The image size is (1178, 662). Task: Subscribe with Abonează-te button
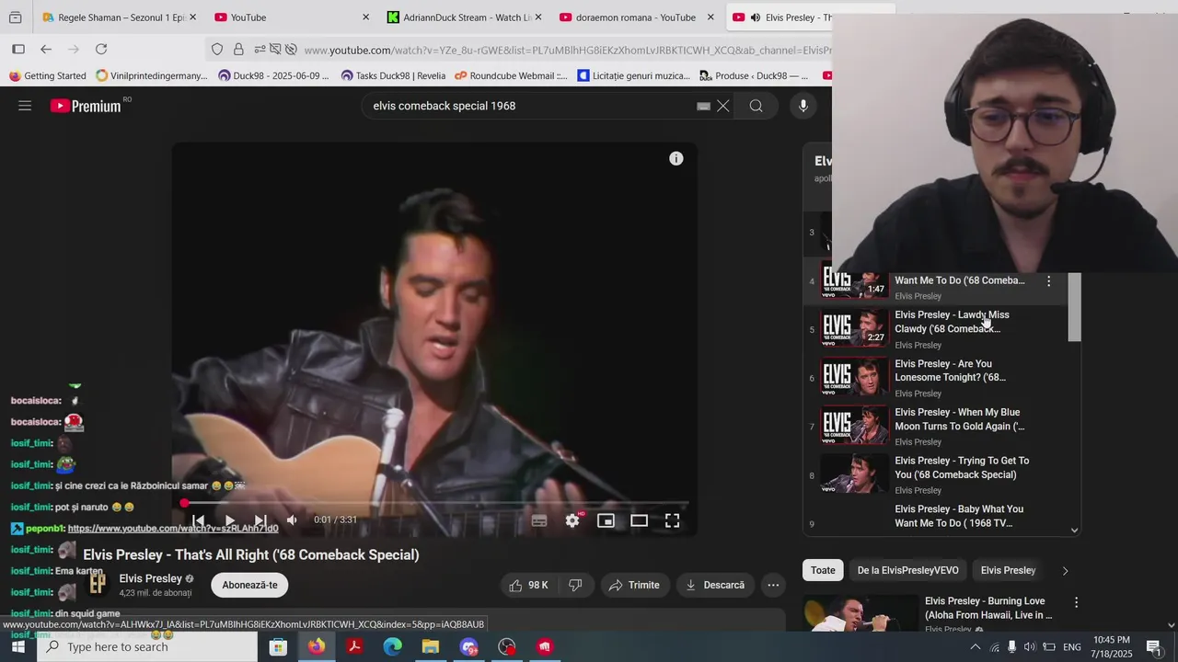(x=249, y=585)
